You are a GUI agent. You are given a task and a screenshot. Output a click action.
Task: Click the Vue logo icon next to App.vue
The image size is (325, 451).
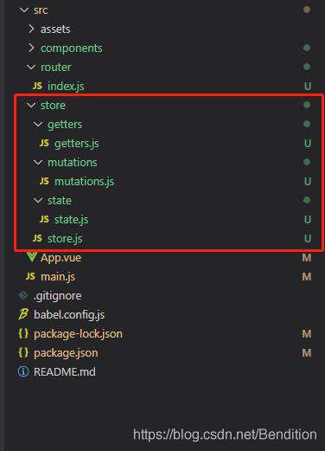32,257
